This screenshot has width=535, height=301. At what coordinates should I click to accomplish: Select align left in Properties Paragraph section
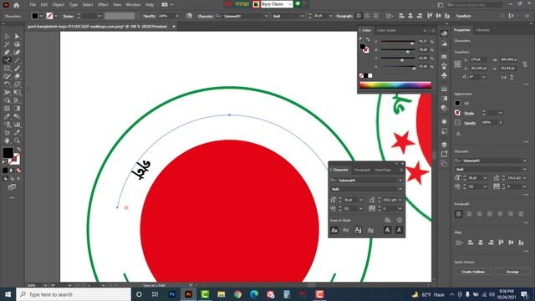coord(459,214)
